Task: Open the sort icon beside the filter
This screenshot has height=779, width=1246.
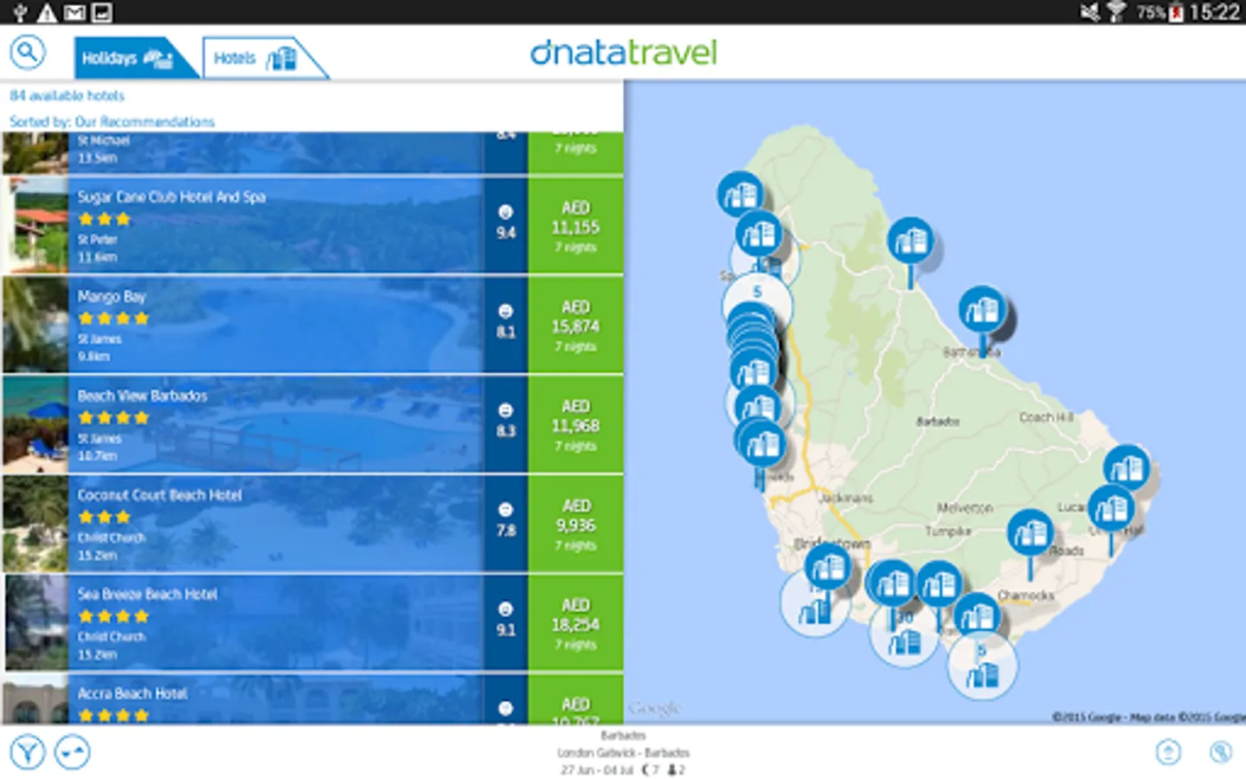Action: pos(73,751)
